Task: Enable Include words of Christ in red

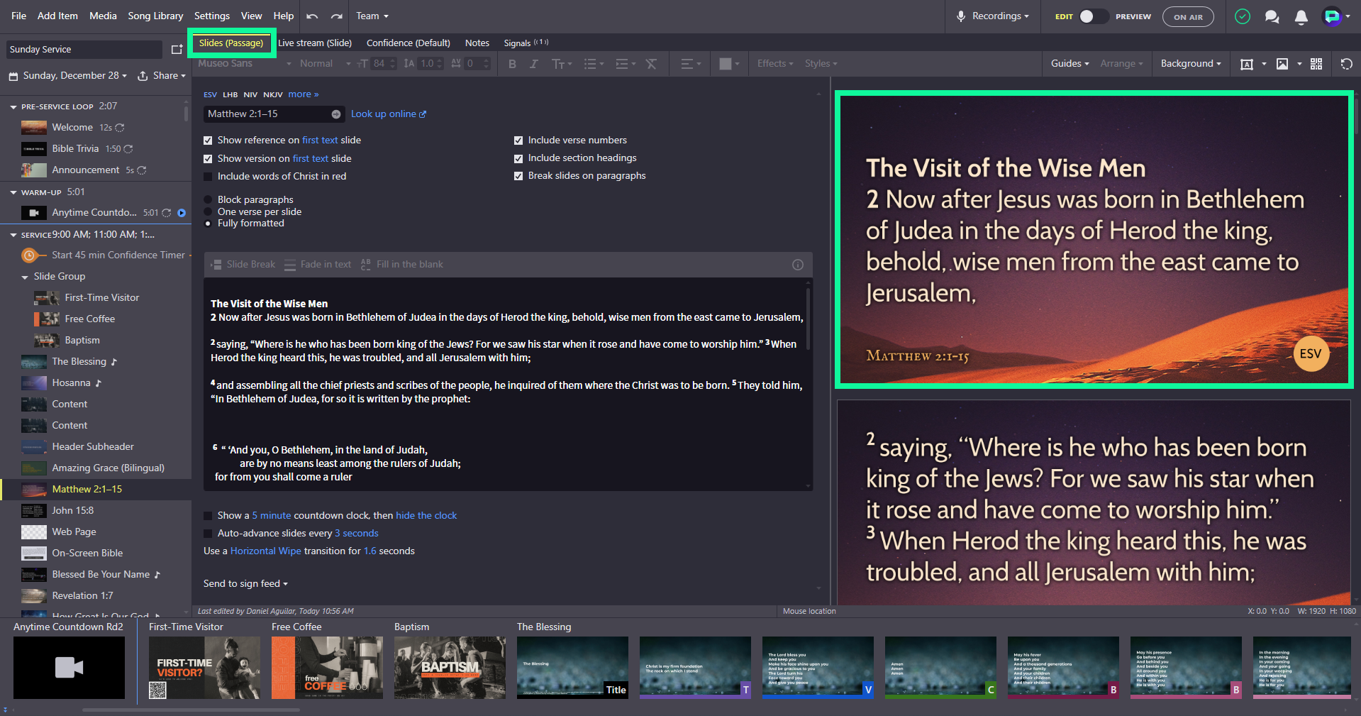Action: (208, 177)
